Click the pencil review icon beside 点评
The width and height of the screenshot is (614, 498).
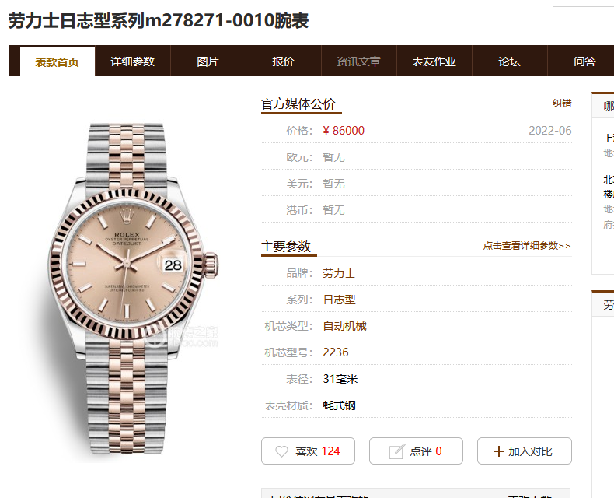point(396,451)
